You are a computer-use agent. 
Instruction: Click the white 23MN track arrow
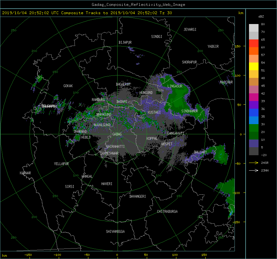tap(254, 170)
